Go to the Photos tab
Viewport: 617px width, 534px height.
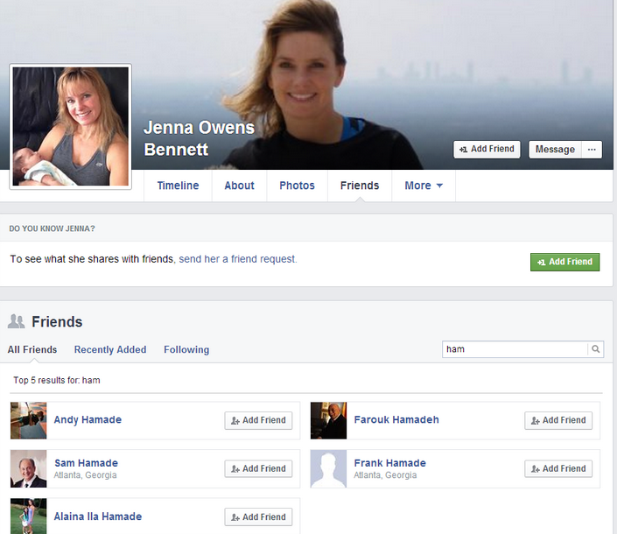click(x=297, y=186)
